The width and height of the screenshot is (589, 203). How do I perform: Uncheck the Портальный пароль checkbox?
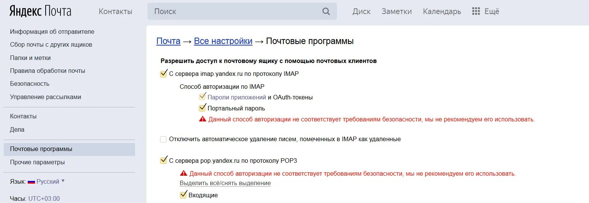(202, 108)
